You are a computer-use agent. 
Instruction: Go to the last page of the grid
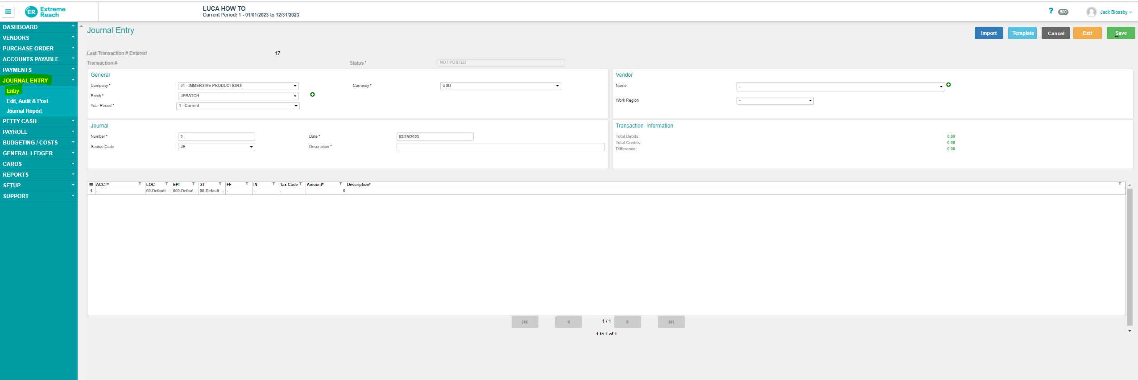click(x=670, y=322)
